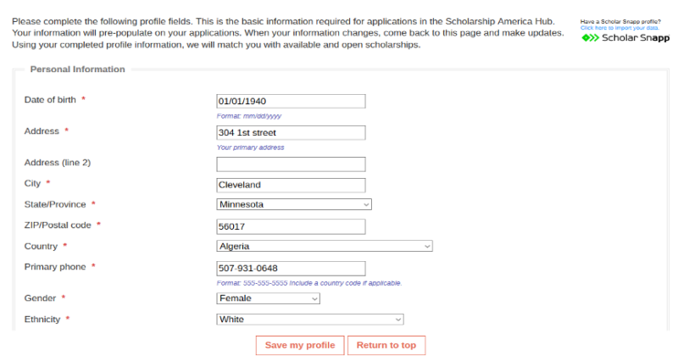Select the empty Address line 2 field
The width and height of the screenshot is (678, 356).
[291, 164]
